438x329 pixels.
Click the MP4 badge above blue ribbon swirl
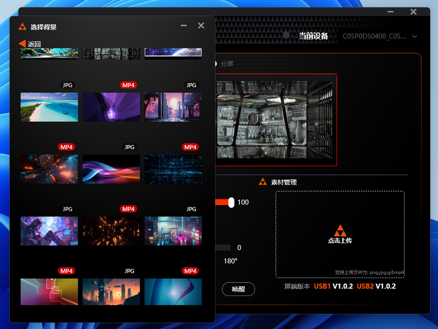click(x=190, y=271)
